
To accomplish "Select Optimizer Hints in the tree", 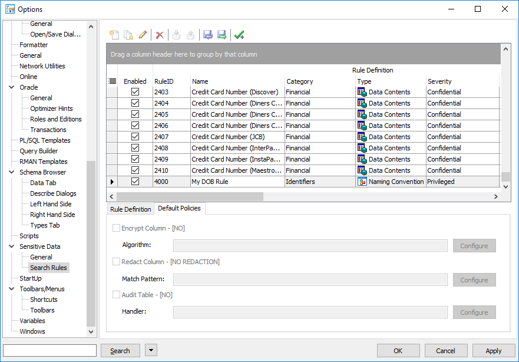I will 51,108.
